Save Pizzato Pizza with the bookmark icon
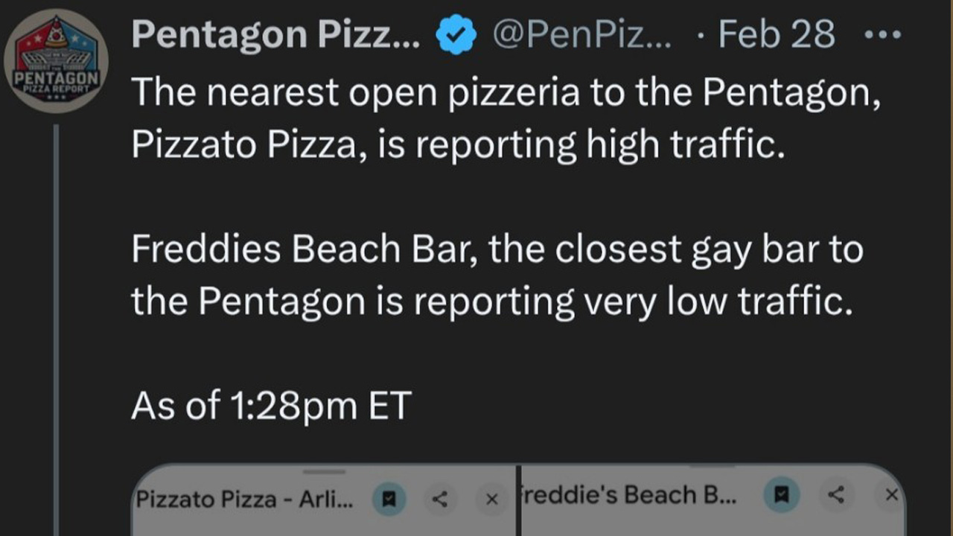This screenshot has height=536, width=953. coord(389,498)
